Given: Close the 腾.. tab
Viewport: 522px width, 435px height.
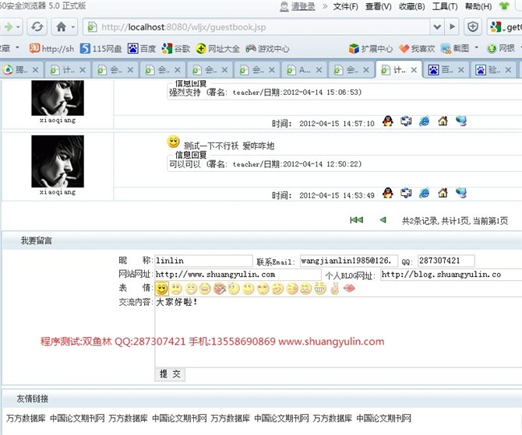Looking at the screenshot, I should pos(36,70).
